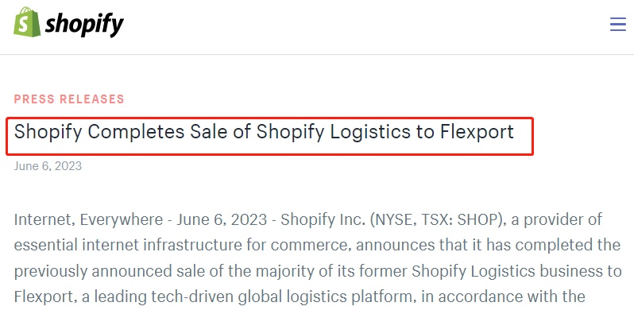The height and width of the screenshot is (314, 634).
Task: Click the NYSE, TSX: SHOP ticker text
Action: pos(433,219)
